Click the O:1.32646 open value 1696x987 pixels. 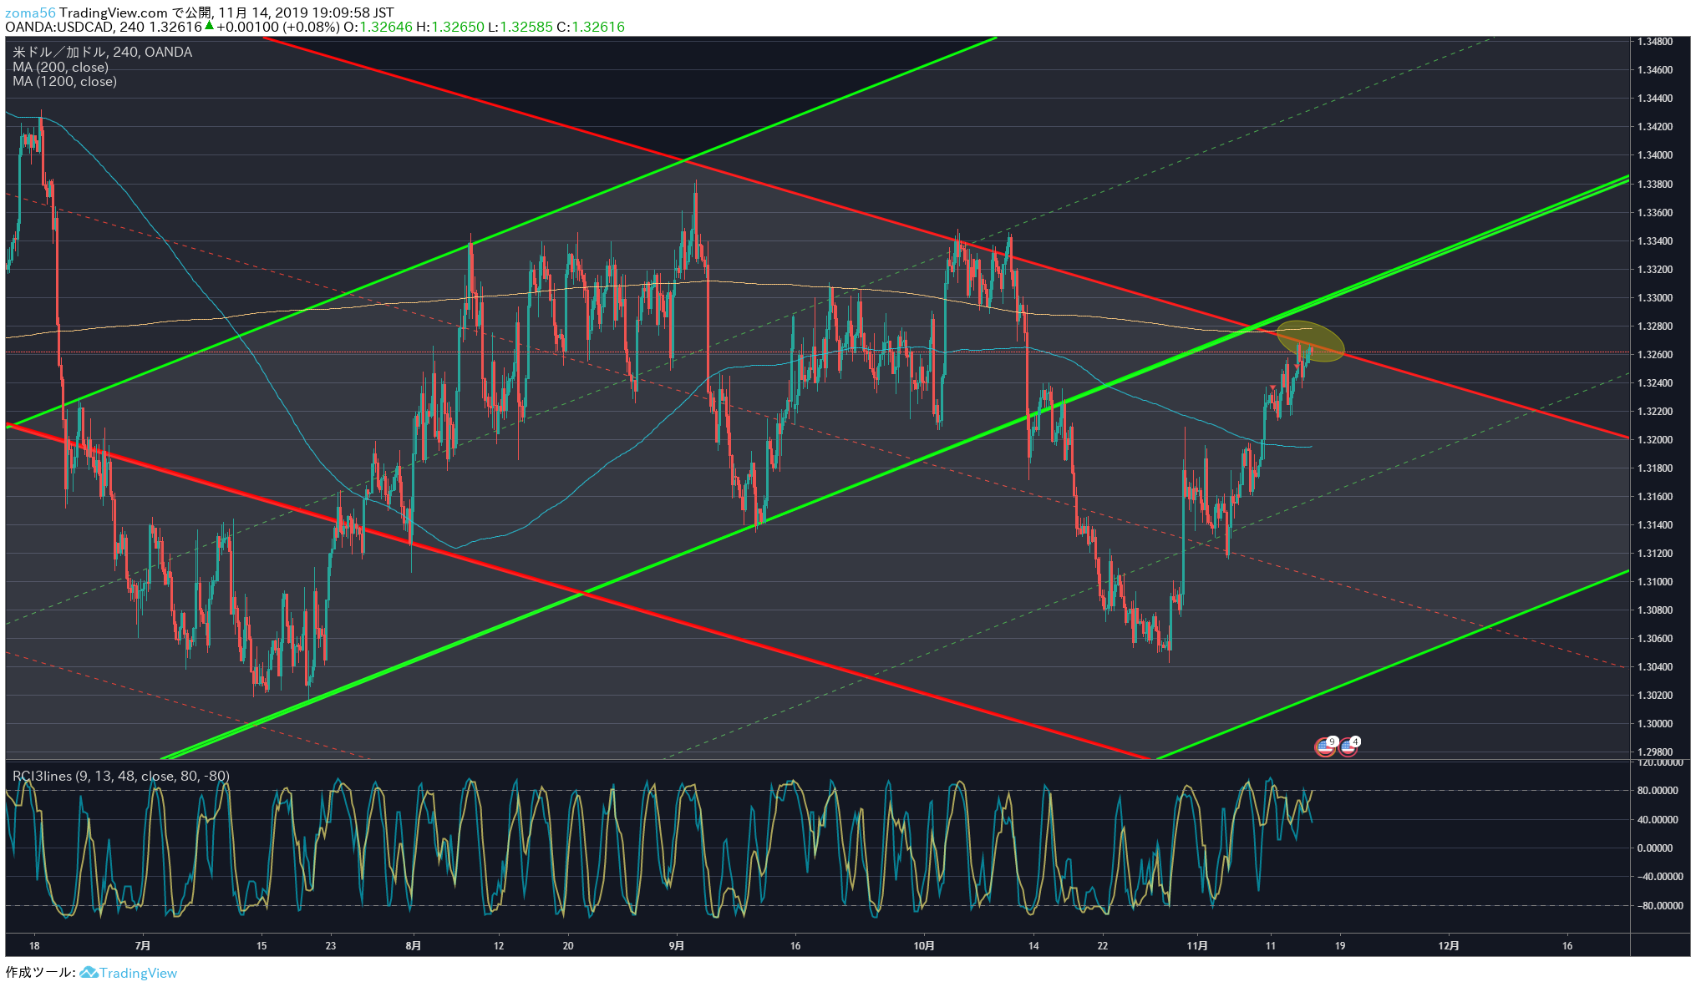point(378,27)
